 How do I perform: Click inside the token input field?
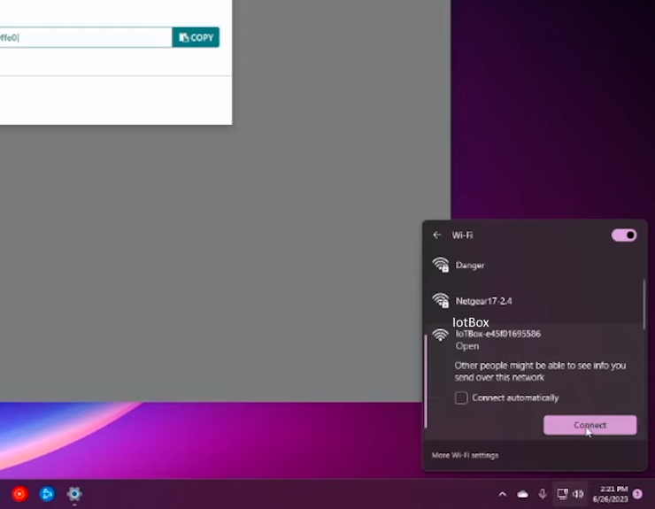pyautogui.click(x=86, y=37)
